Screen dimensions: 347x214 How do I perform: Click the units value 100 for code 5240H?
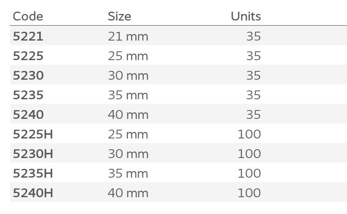click(x=249, y=193)
